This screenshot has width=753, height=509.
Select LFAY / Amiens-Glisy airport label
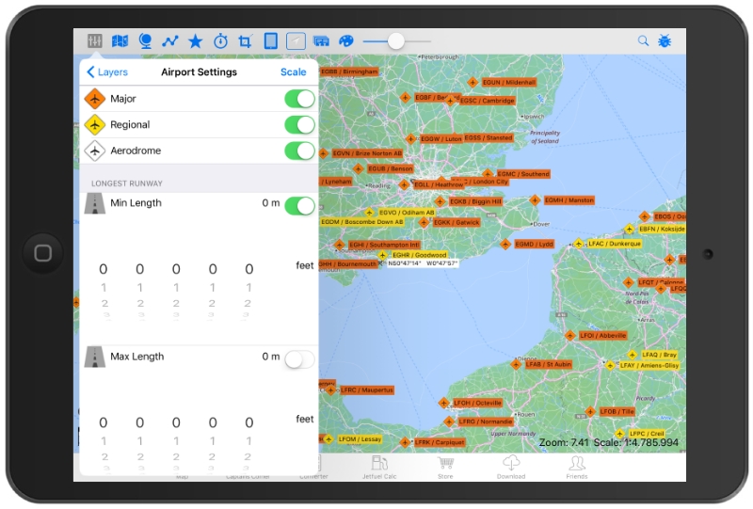coord(649,365)
